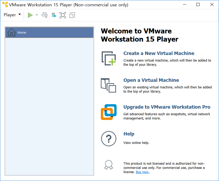This screenshot has width=219, height=181.
Task: Maximize the VMware Player window
Action: click(198, 4)
